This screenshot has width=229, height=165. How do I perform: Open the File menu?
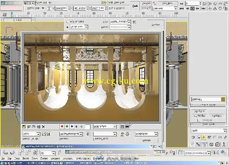[x=3, y=158]
